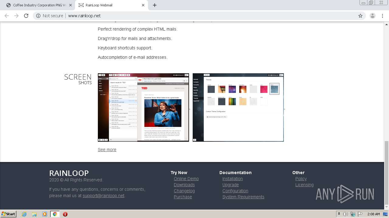Click the 2:08 AM system clock
Viewport: 389px width, 218px height.
tap(374, 214)
